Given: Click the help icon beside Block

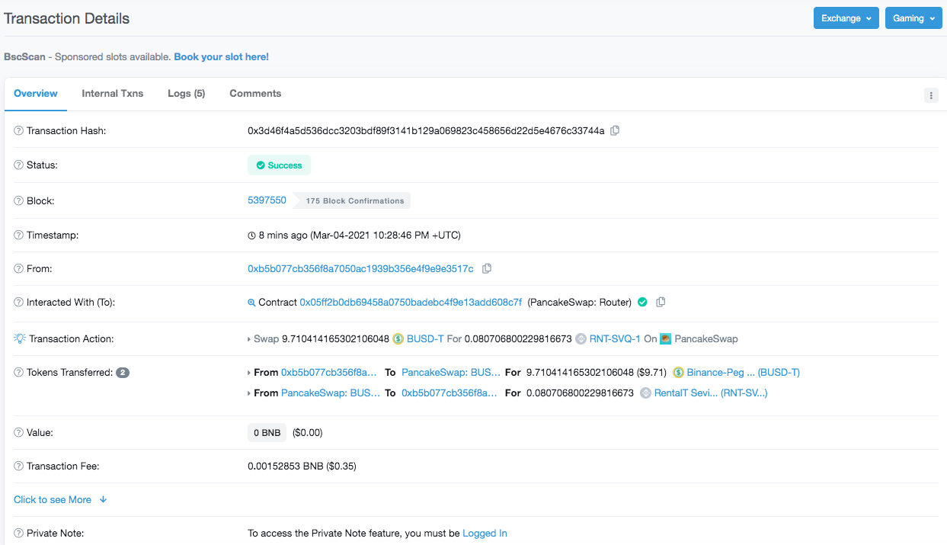Looking at the screenshot, I should point(18,201).
